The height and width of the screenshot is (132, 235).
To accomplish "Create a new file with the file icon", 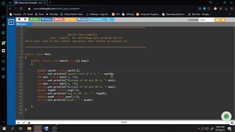I will click(x=19, y=19).
